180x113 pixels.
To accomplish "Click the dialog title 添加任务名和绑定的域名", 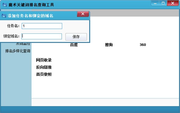I will 30,16.
